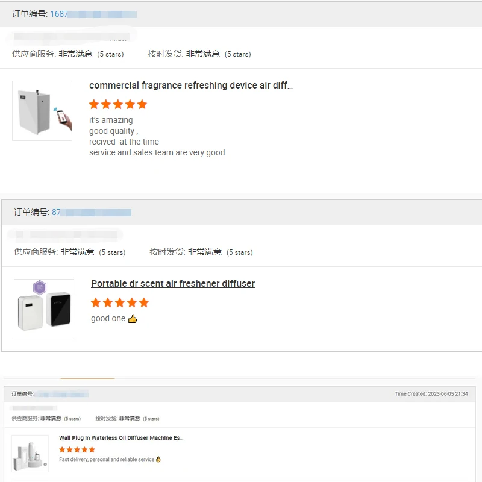The height and width of the screenshot is (482, 482).
Task: Click the commercial fragrance device product thumbnail
Action: pos(42,111)
